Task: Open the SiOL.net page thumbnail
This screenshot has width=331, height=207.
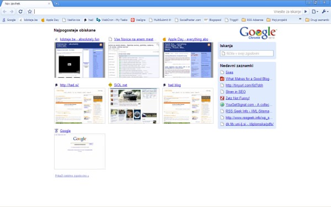Action: tap(134, 106)
